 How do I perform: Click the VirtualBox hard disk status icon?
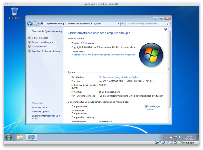coord(156,143)
